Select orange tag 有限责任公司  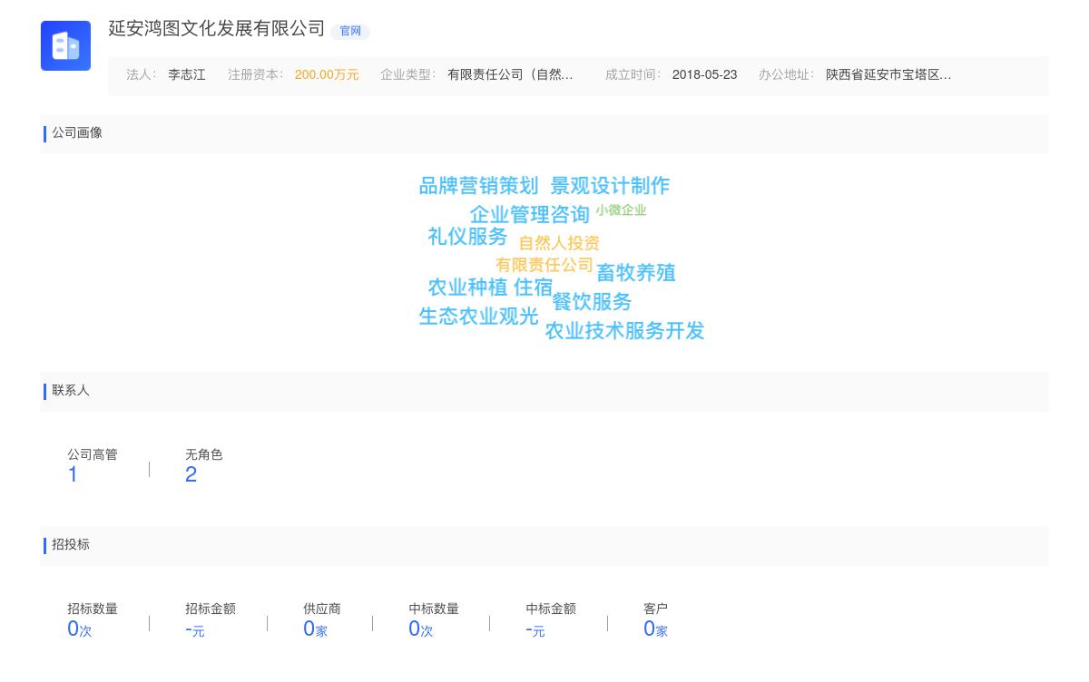coord(544,265)
